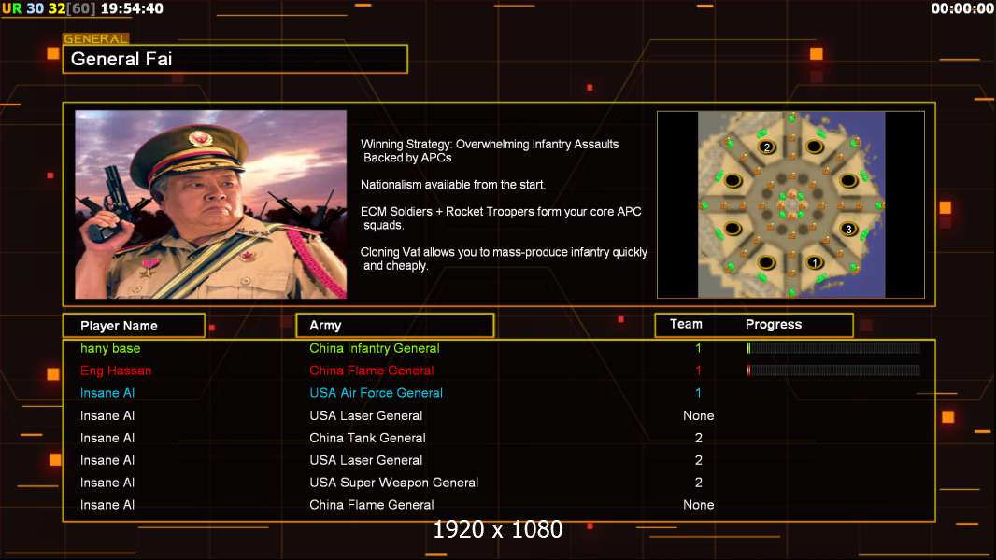Click the China Tank General entry

(x=367, y=438)
